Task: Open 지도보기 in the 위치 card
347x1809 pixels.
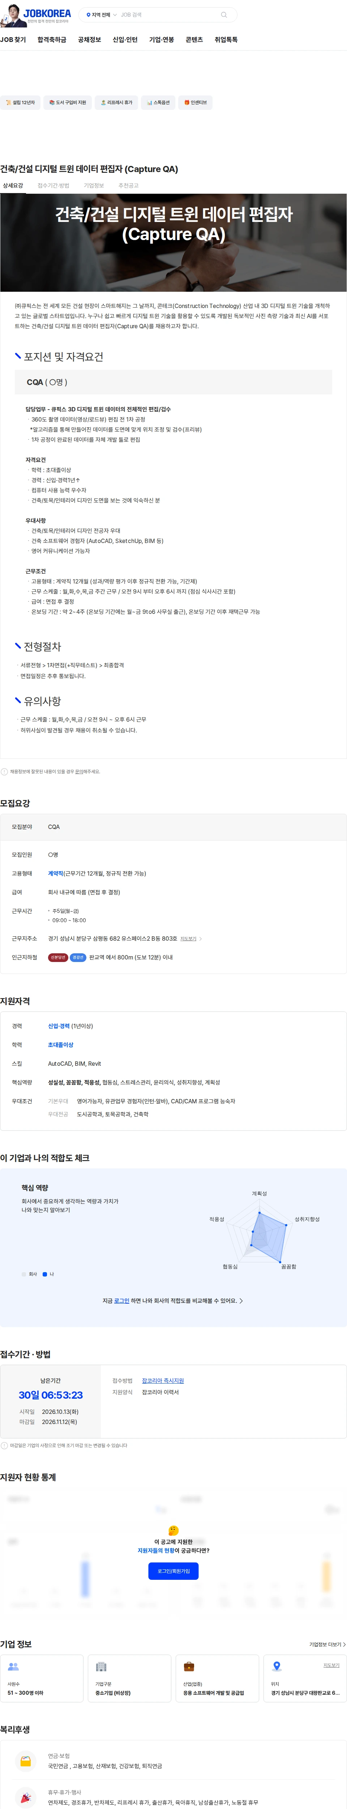Action: click(331, 1665)
